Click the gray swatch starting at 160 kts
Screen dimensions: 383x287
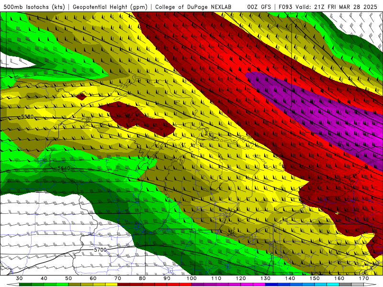tap(345, 285)
